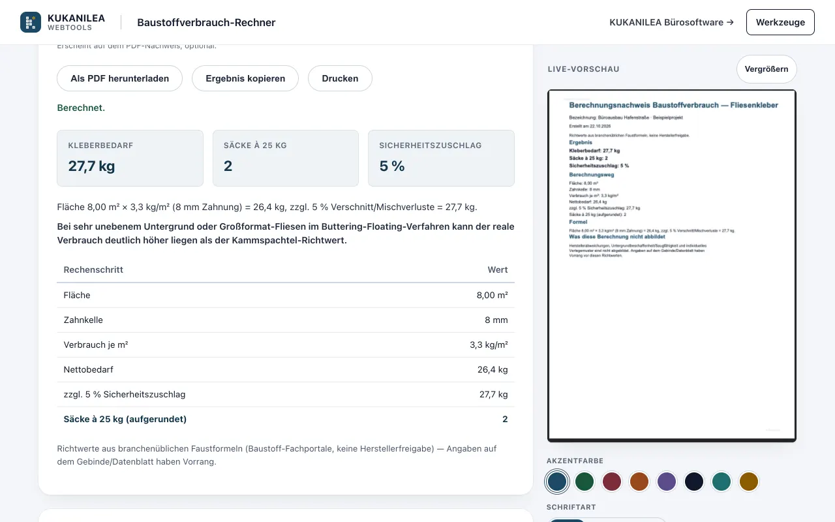Click the Drucken button
Image resolution: width=835 pixels, height=522 pixels.
[340, 78]
